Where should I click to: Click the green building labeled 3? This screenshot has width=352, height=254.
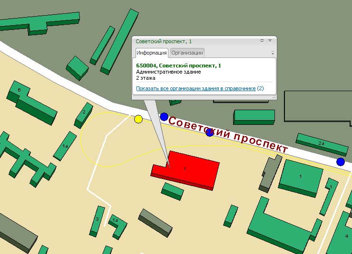tap(98, 221)
